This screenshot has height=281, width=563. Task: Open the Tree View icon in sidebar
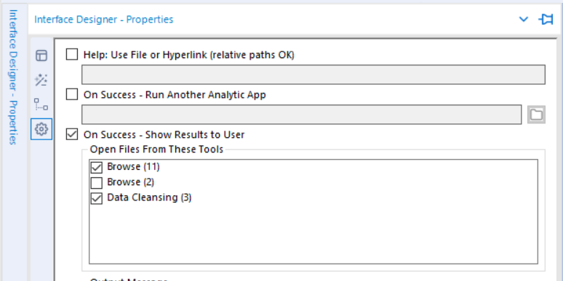click(x=41, y=105)
